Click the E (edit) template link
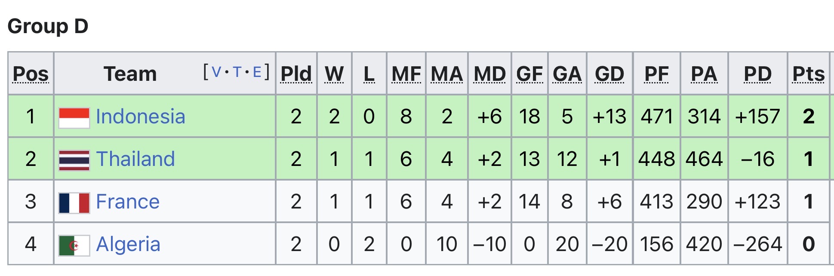834x276 pixels. coord(257,72)
